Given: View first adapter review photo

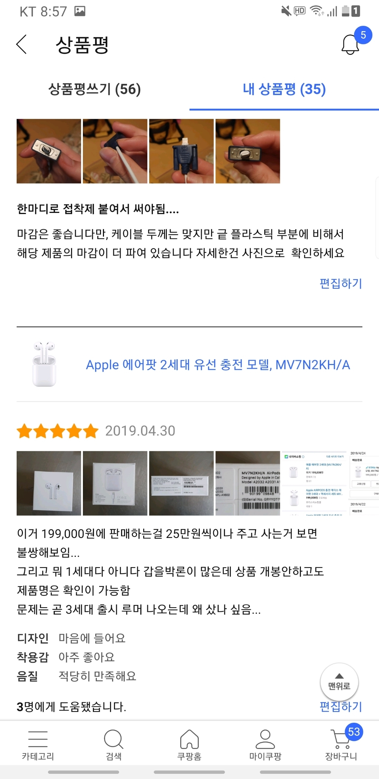Looking at the screenshot, I should (x=49, y=151).
